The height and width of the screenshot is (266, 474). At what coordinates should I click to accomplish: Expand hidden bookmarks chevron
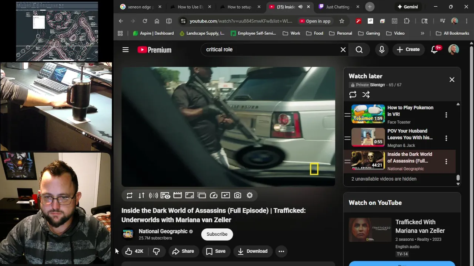(x=422, y=33)
